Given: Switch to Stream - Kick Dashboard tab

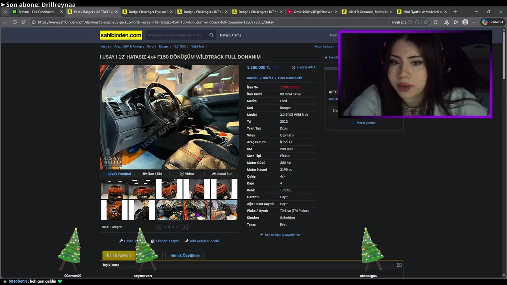Looking at the screenshot, I should click(x=36, y=12).
